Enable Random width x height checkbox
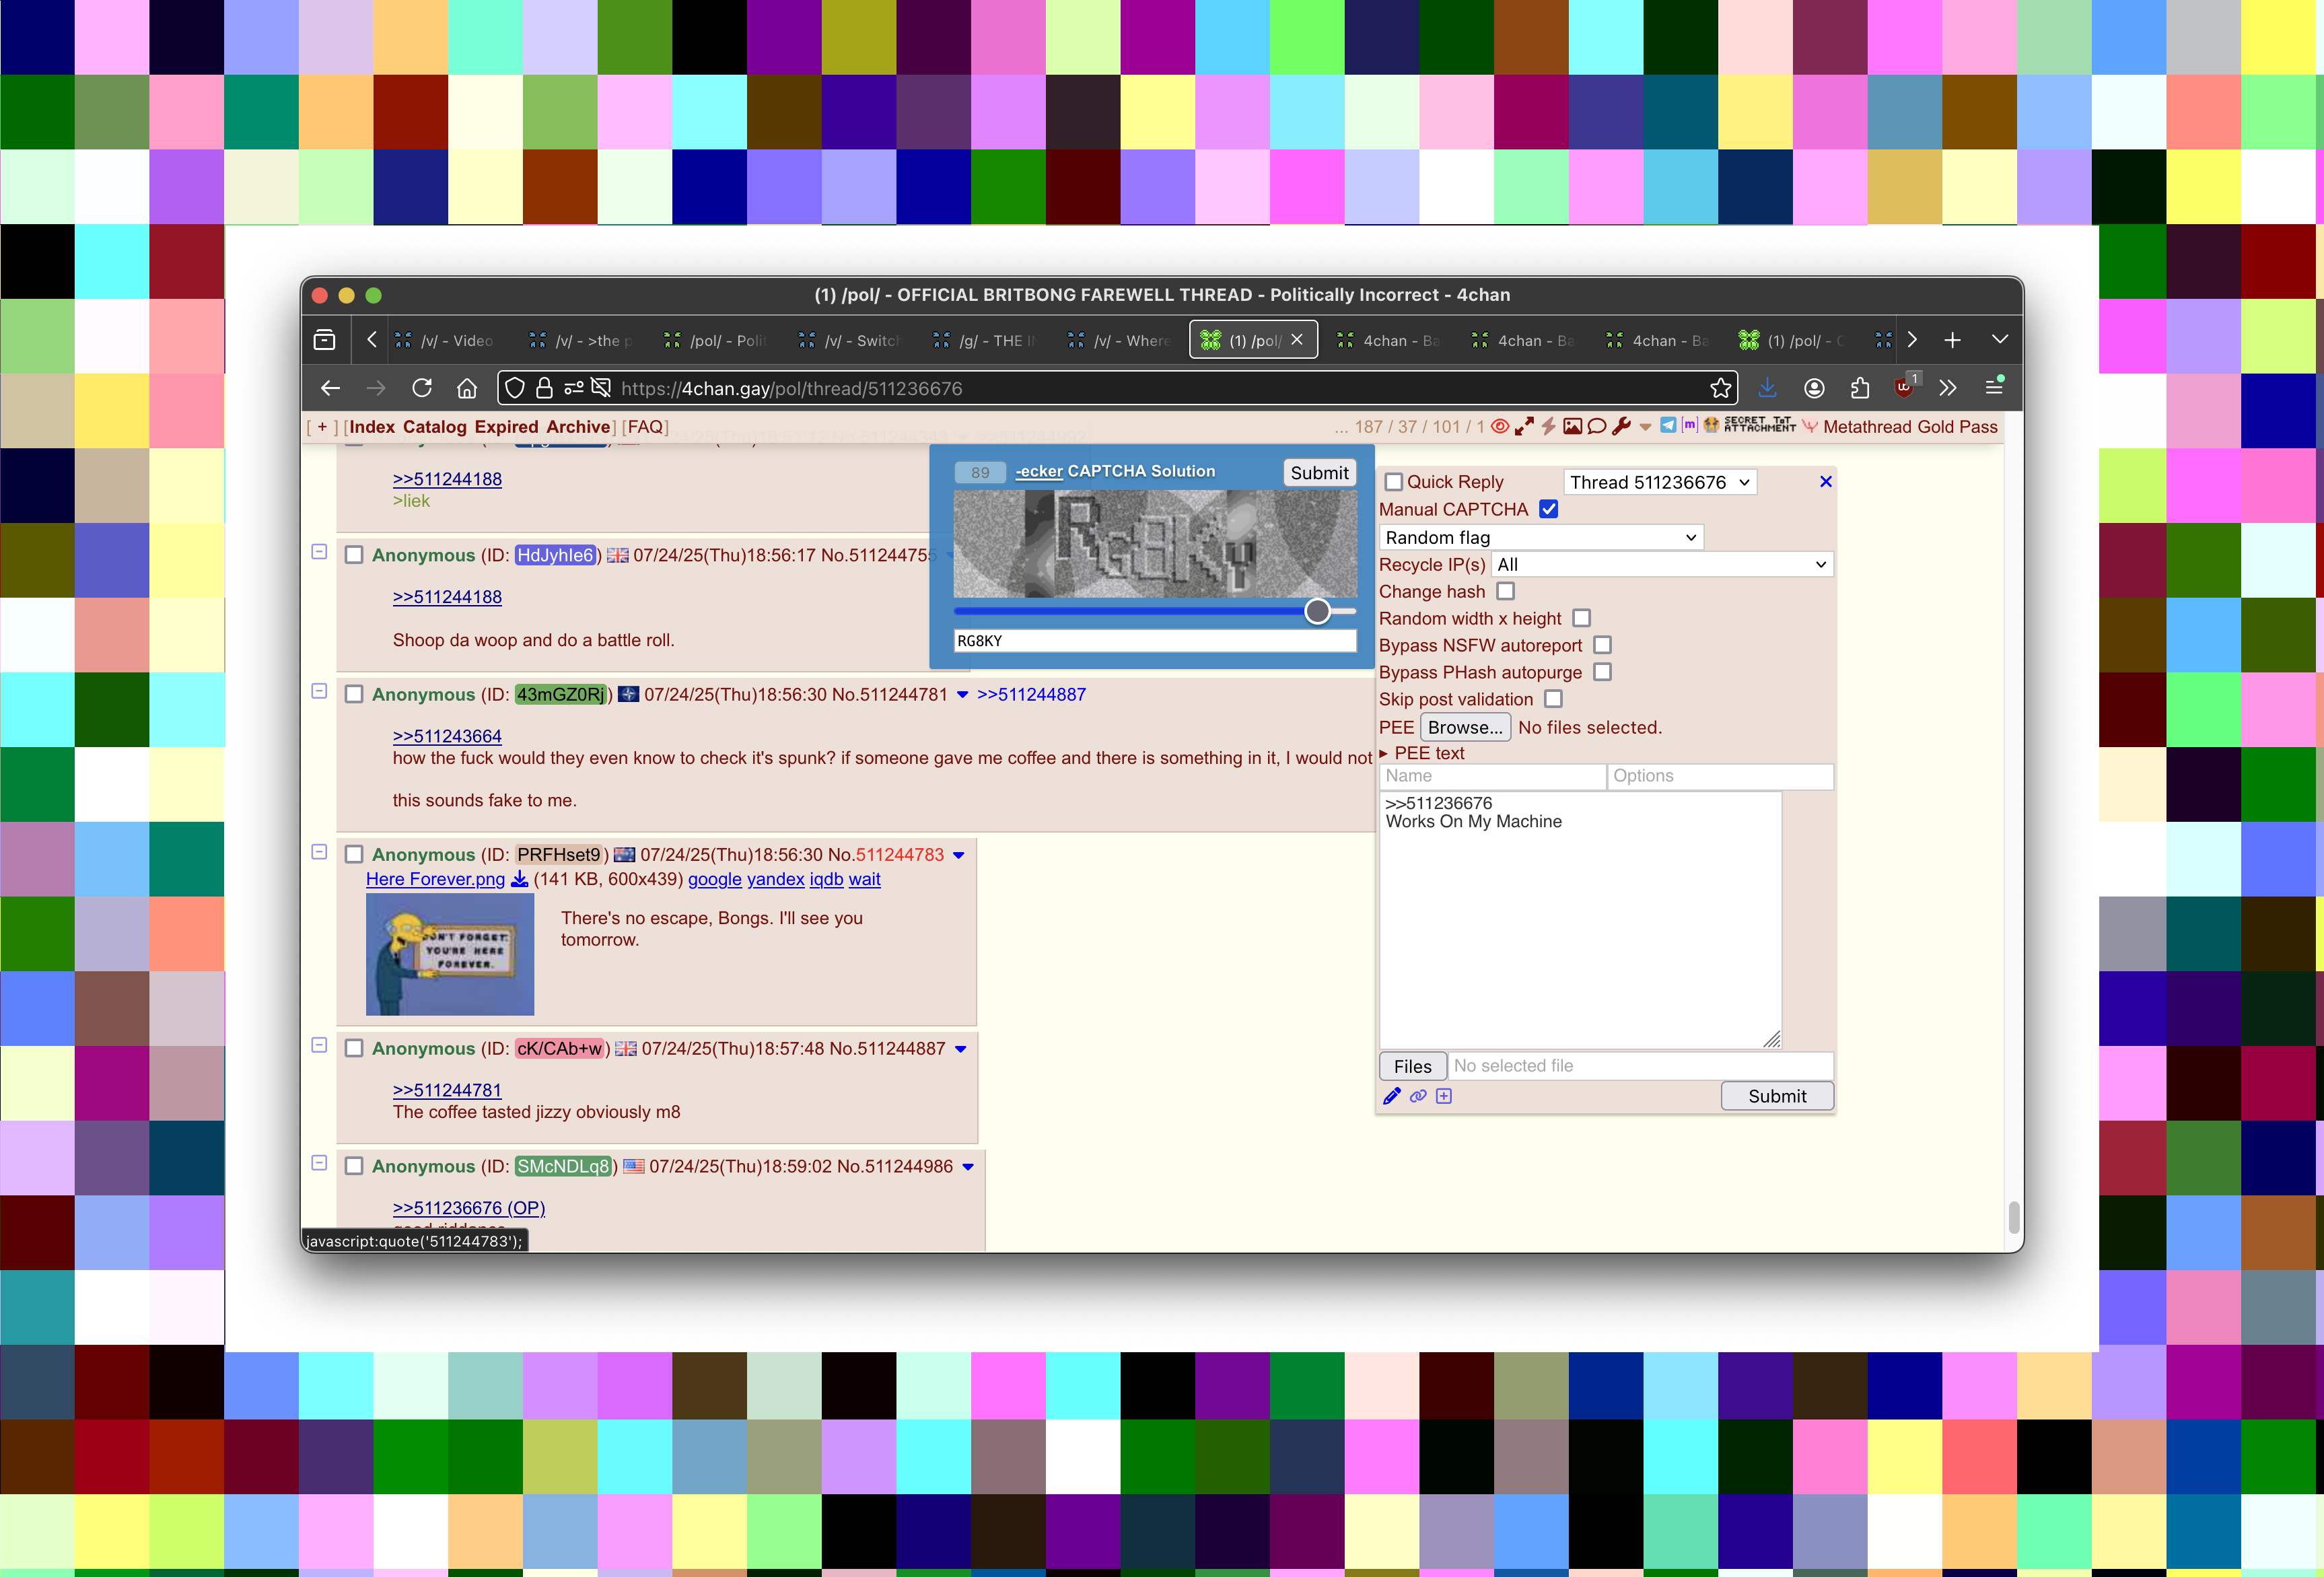The image size is (2324, 1577). 1582,618
